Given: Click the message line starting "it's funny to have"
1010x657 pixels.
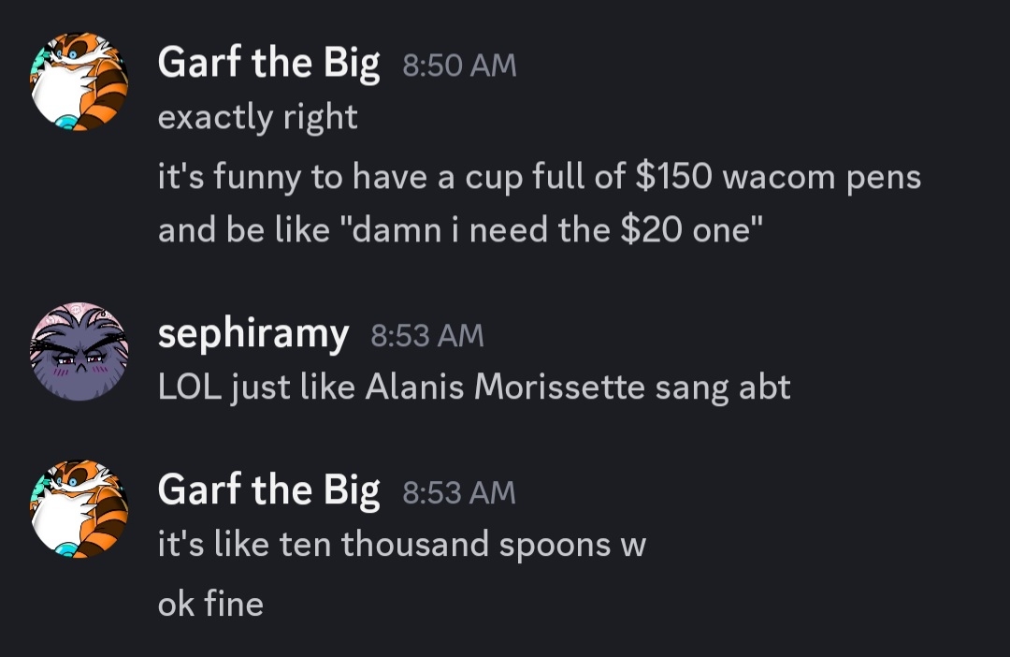Looking at the screenshot, I should click(x=539, y=177).
